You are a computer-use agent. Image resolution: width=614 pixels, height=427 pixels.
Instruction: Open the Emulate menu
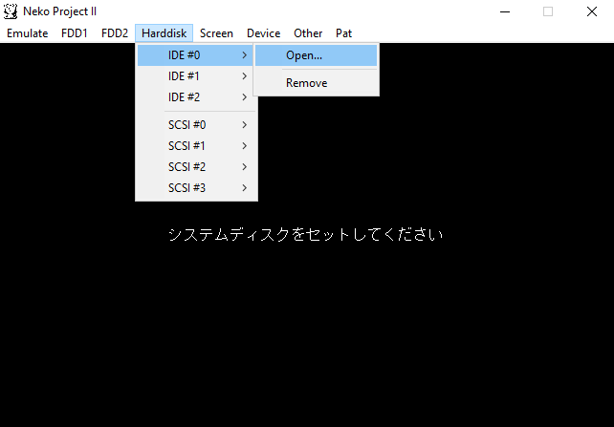click(28, 33)
